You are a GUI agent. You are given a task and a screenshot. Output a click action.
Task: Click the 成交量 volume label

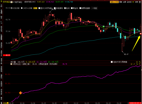13,62
